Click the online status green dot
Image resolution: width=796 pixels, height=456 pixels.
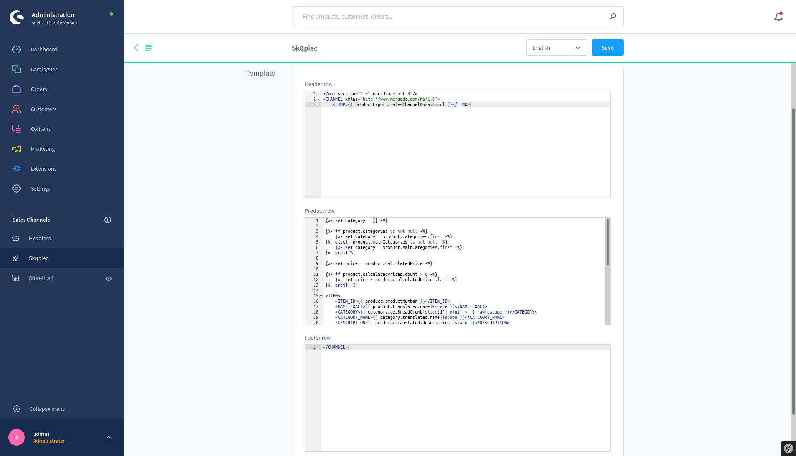(x=112, y=14)
